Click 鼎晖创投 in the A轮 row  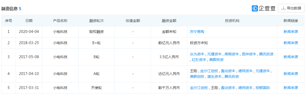197,76
